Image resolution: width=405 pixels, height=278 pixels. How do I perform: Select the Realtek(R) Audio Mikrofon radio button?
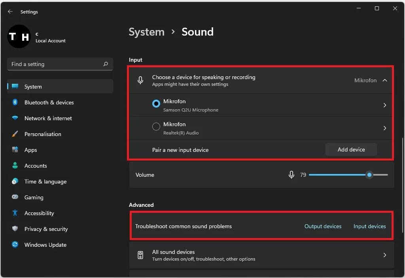(x=156, y=127)
